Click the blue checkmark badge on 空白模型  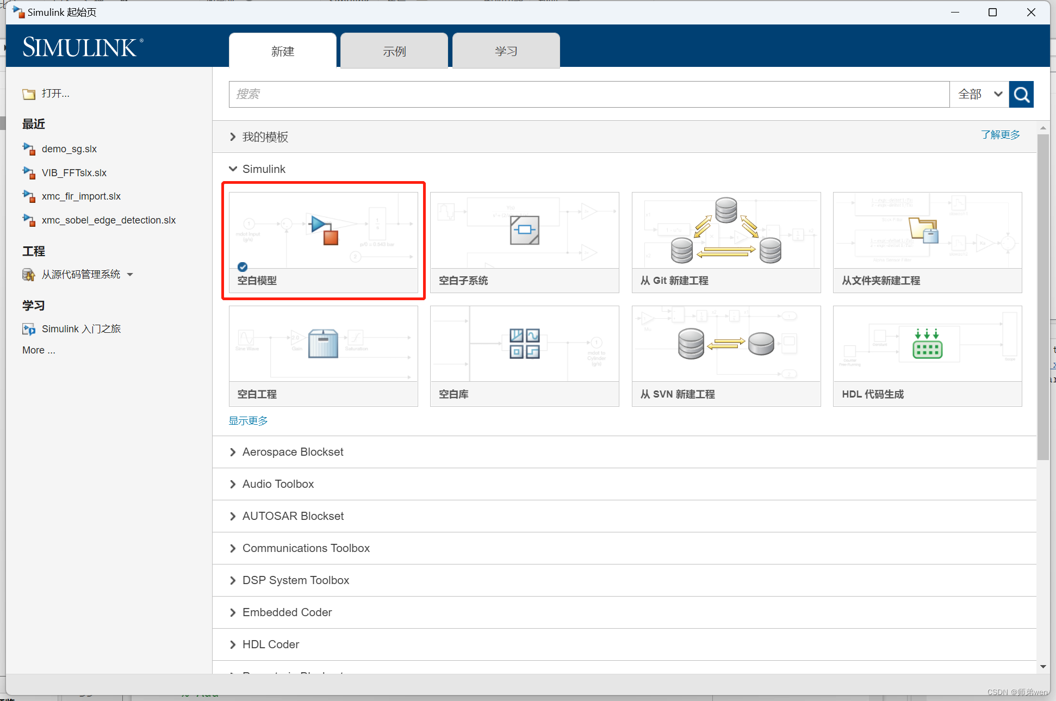(x=243, y=266)
